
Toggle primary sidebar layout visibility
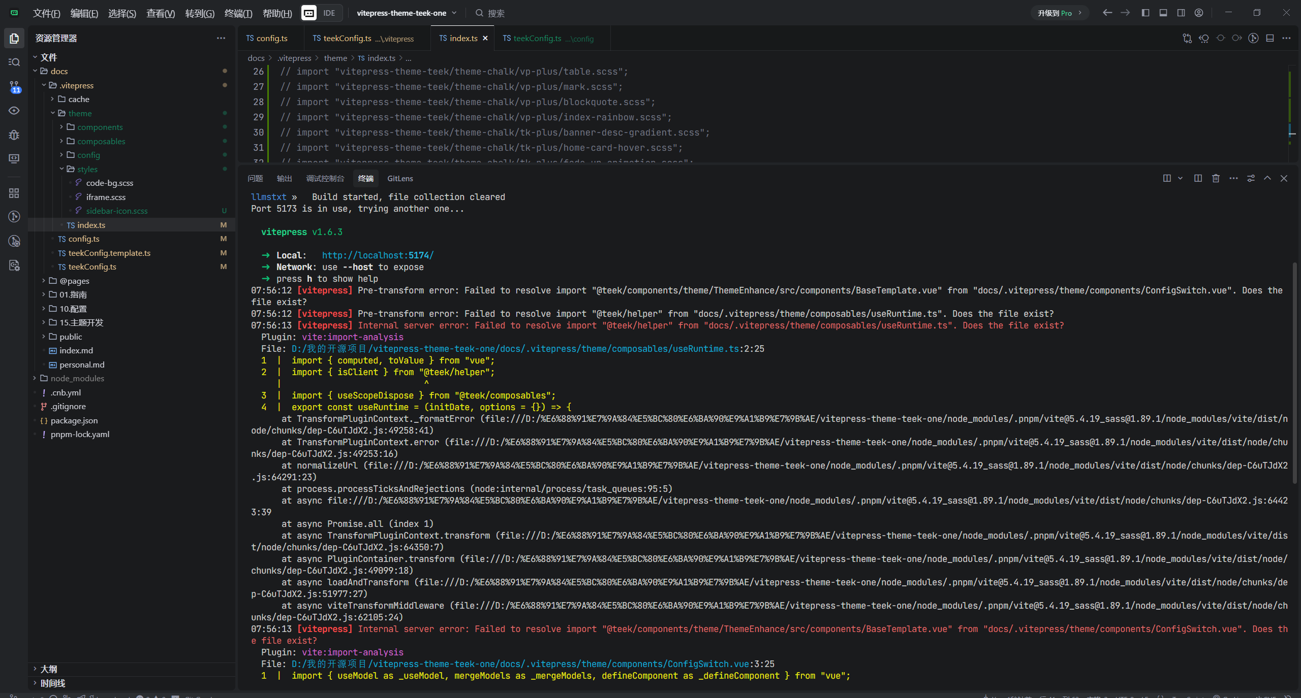coord(1145,13)
